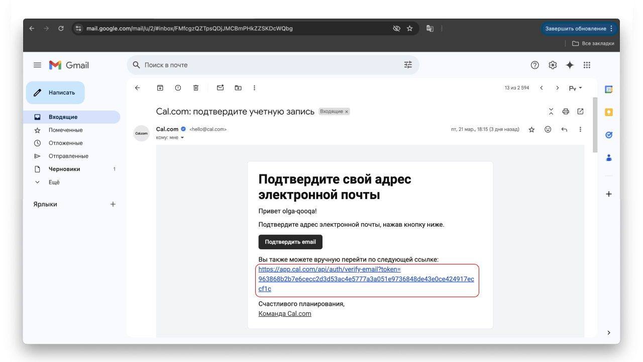Go to older message arrow
The height and width of the screenshot is (362, 643).
557,88
